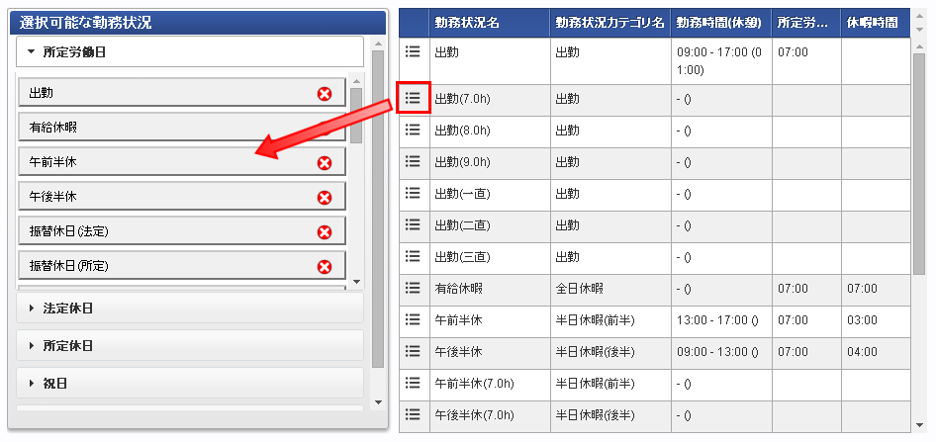936x442 pixels.
Task: Expand the 祝日 section
Action: (190, 383)
